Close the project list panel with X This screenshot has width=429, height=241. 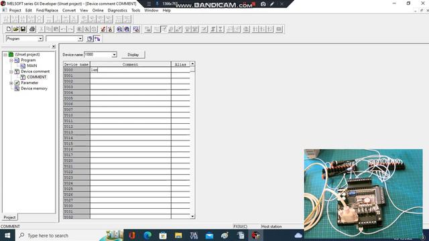54,47
